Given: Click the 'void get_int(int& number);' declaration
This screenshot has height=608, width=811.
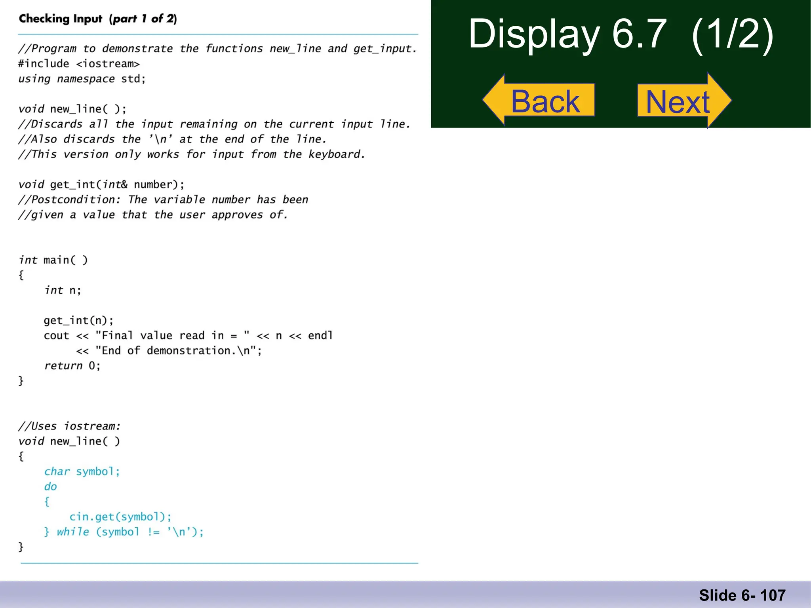Looking at the screenshot, I should coord(101,184).
